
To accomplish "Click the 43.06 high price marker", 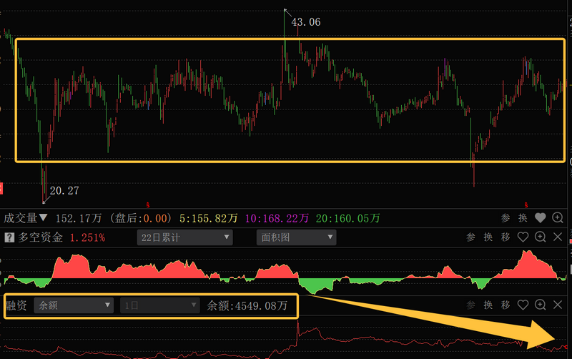I will tap(305, 22).
